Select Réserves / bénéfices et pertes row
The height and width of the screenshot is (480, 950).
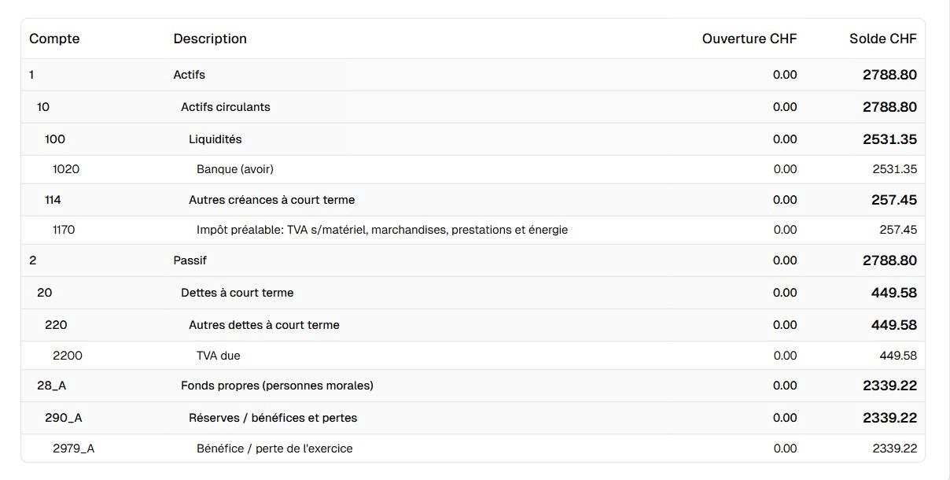pyautogui.click(x=273, y=418)
